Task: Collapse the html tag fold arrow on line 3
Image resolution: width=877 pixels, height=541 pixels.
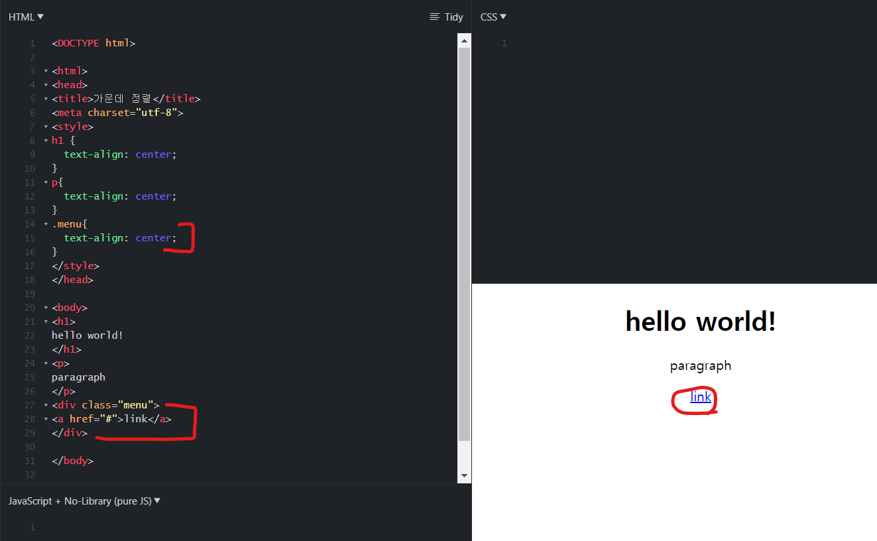Action: click(46, 71)
